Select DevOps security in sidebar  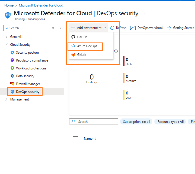pyautogui.click(x=27, y=92)
